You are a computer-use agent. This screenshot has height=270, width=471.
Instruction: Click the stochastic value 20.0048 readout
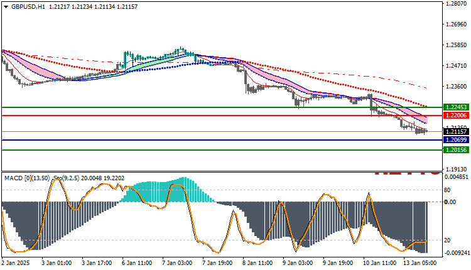[91, 178]
